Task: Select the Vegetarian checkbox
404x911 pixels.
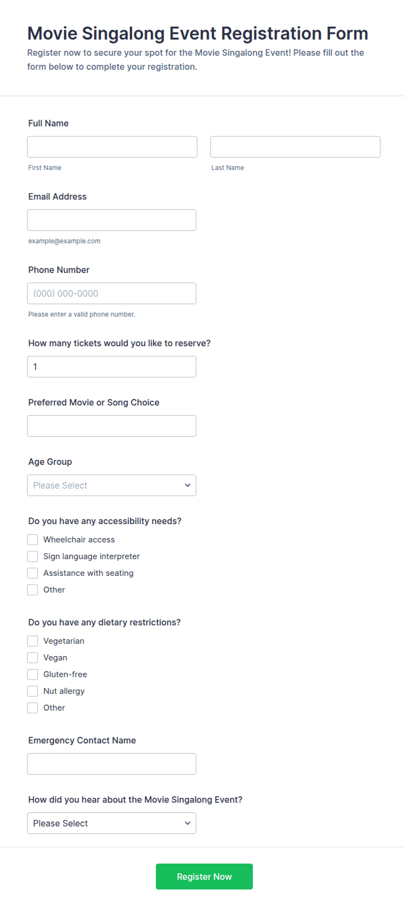Action: click(33, 641)
